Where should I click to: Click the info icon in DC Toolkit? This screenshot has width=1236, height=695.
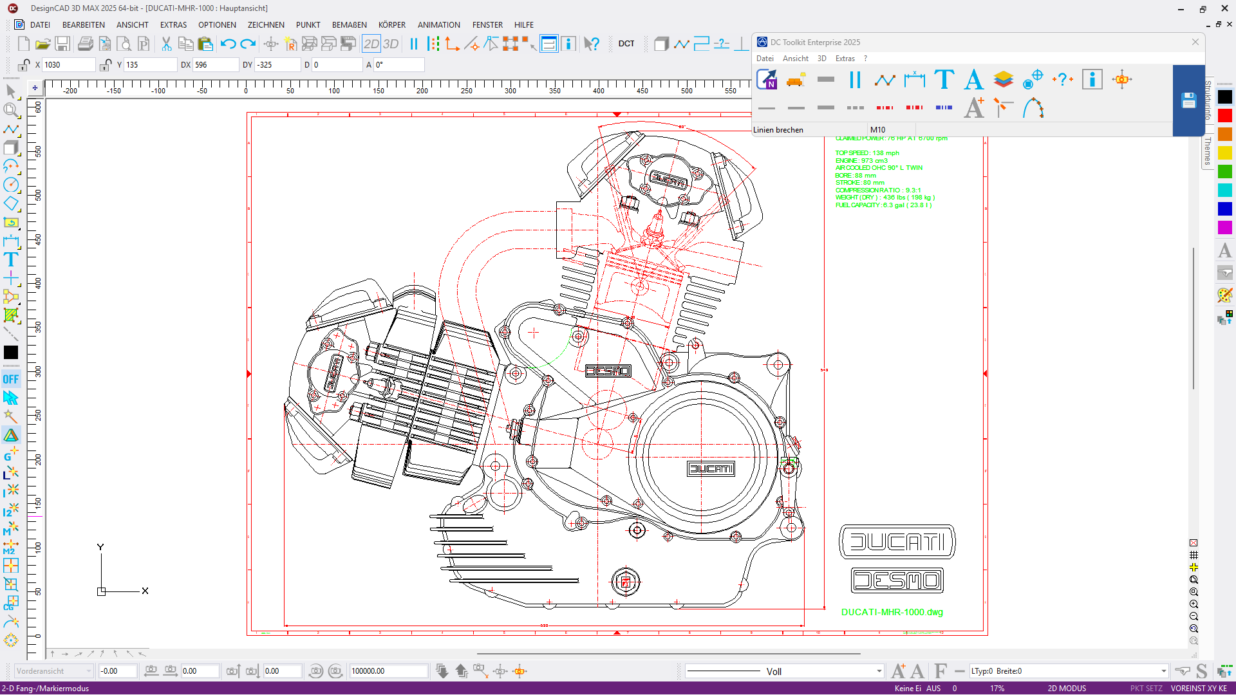tap(1092, 80)
